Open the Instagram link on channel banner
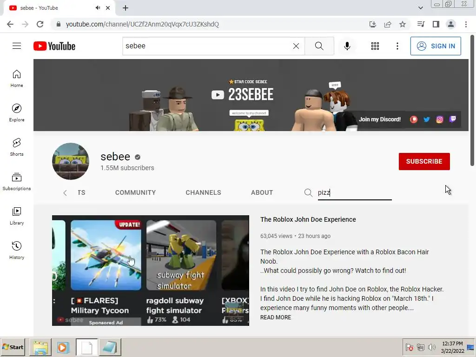This screenshot has width=476, height=357. click(440, 119)
